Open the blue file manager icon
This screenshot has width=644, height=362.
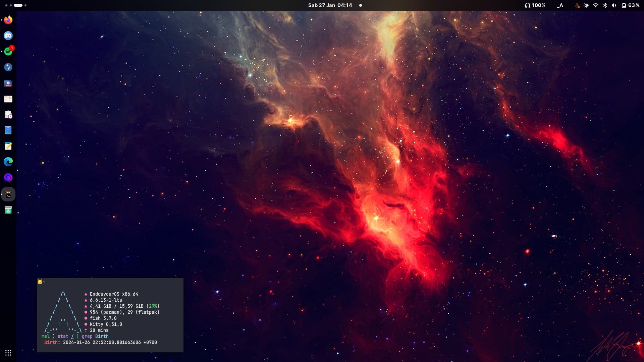click(8, 130)
